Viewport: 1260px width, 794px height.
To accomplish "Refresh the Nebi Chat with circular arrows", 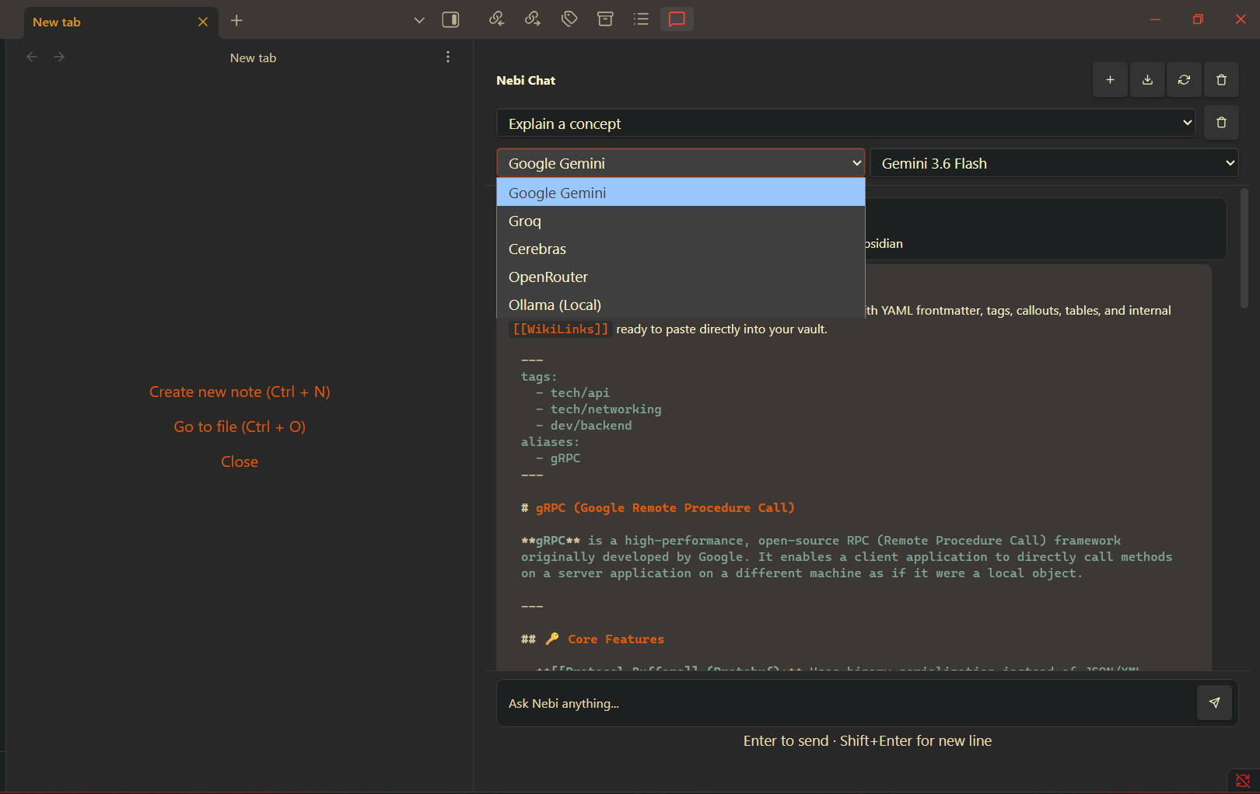I will coord(1184,80).
